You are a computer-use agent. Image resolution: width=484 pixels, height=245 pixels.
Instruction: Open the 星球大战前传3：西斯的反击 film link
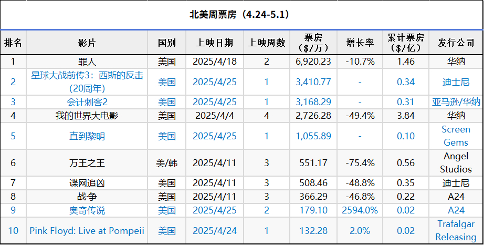pyautogui.click(x=87, y=82)
